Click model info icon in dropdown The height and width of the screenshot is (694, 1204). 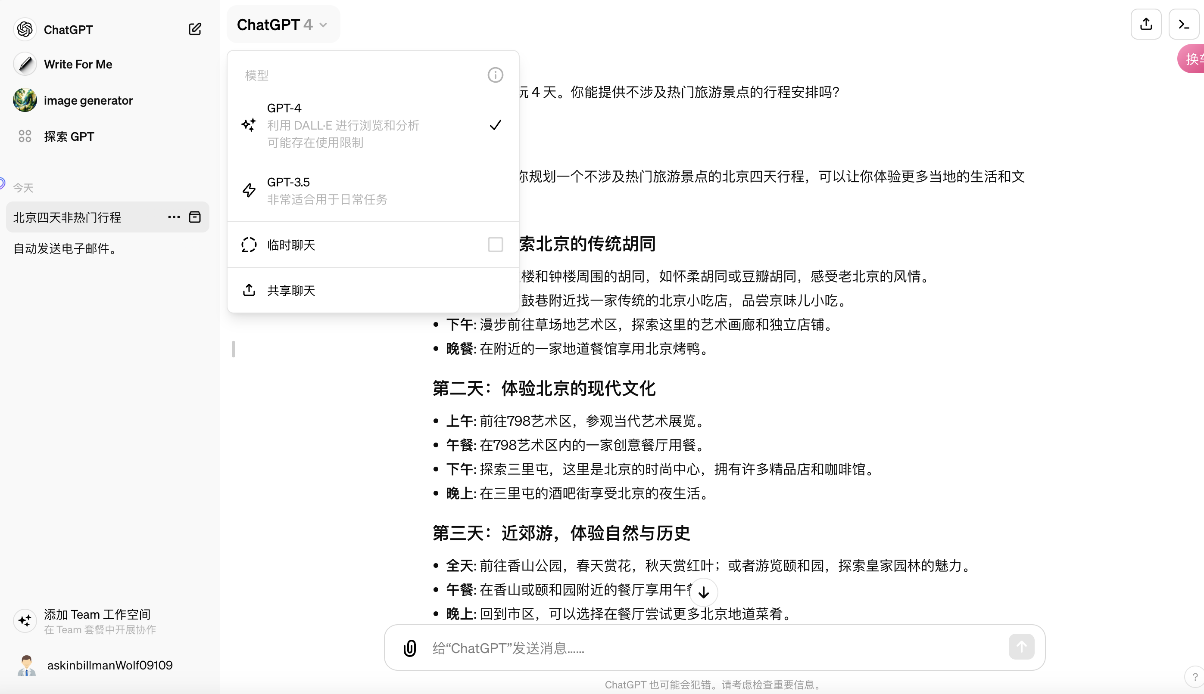coord(495,75)
